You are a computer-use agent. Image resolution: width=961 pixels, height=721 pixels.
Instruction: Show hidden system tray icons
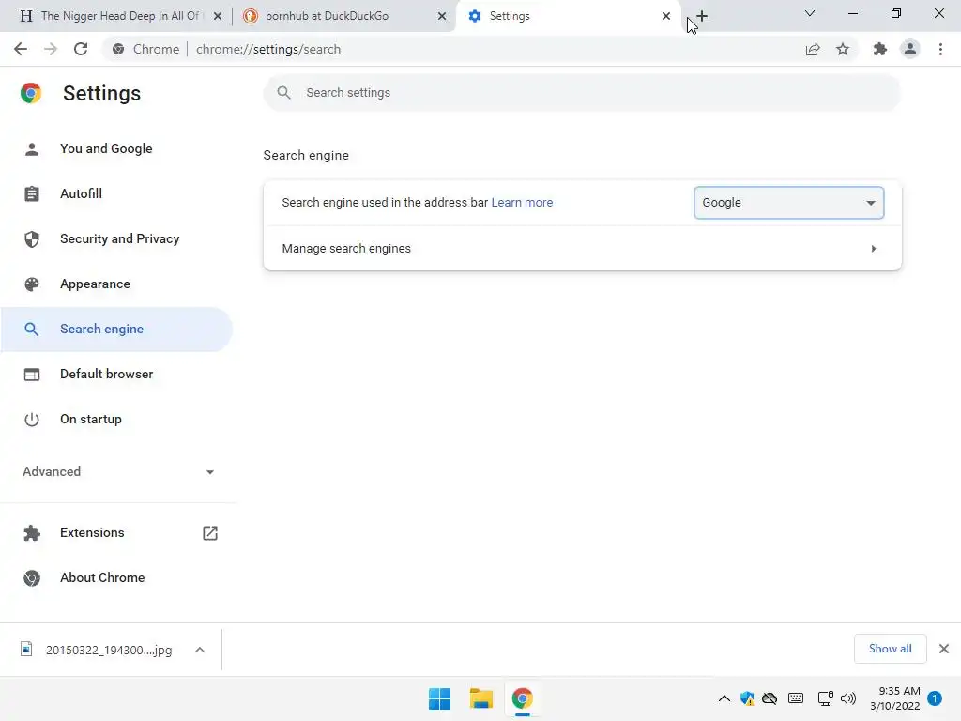[x=724, y=698]
